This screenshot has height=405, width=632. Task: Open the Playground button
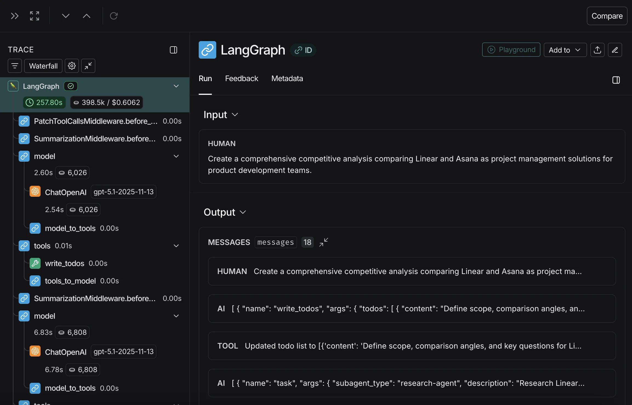(x=511, y=50)
